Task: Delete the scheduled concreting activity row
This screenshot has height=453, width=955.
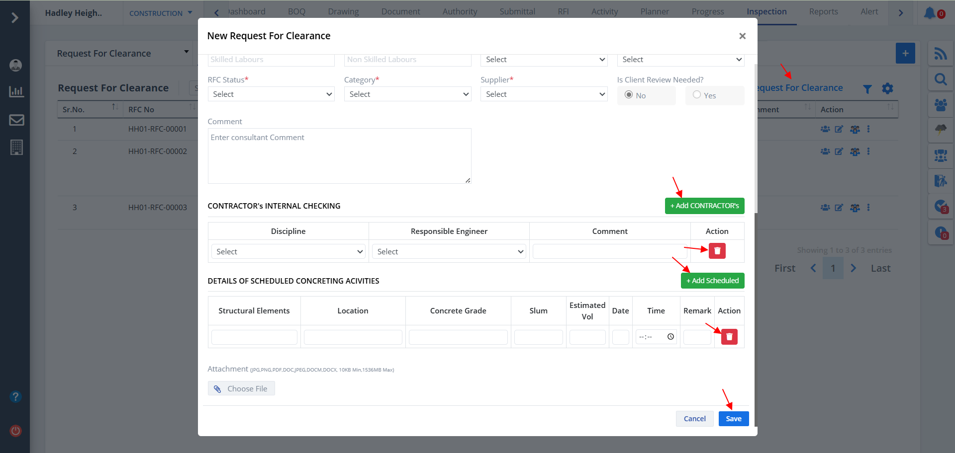Action: [x=729, y=337]
